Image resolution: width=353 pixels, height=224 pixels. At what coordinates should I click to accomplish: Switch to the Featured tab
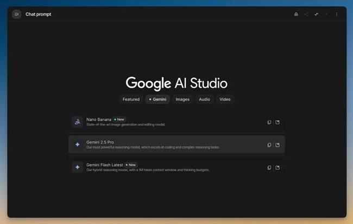coord(131,100)
